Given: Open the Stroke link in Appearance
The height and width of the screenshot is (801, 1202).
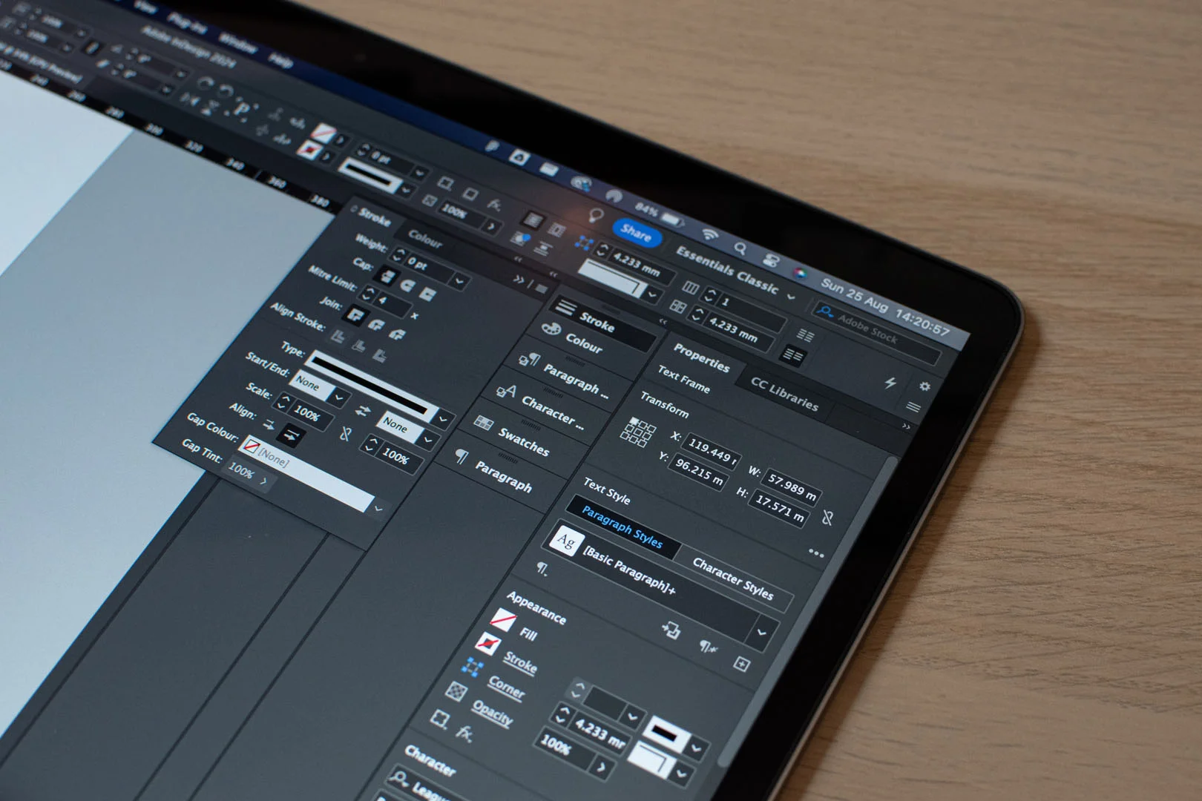Looking at the screenshot, I should point(519,662).
